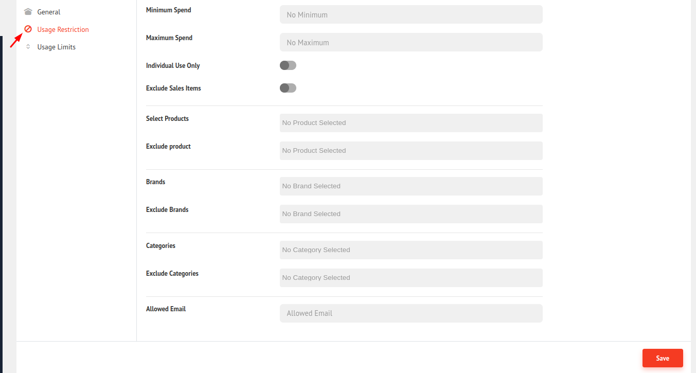696x373 pixels.
Task: Click the Exclude Sales Items label
Action: coord(173,88)
